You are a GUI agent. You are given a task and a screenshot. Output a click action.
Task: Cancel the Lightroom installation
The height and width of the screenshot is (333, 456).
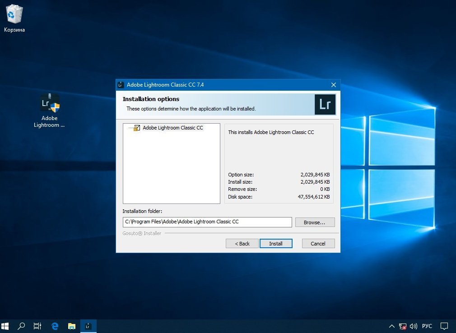click(318, 244)
